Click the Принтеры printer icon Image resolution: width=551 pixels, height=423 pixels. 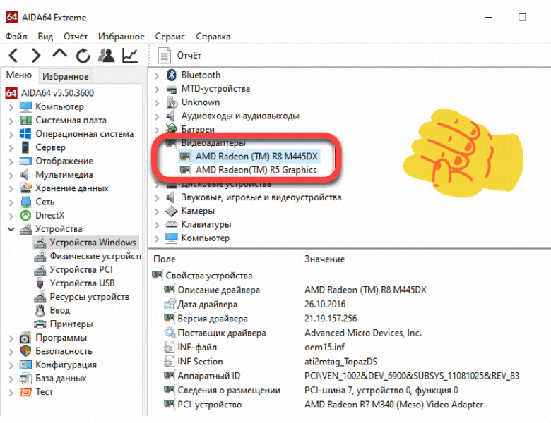pyautogui.click(x=40, y=324)
